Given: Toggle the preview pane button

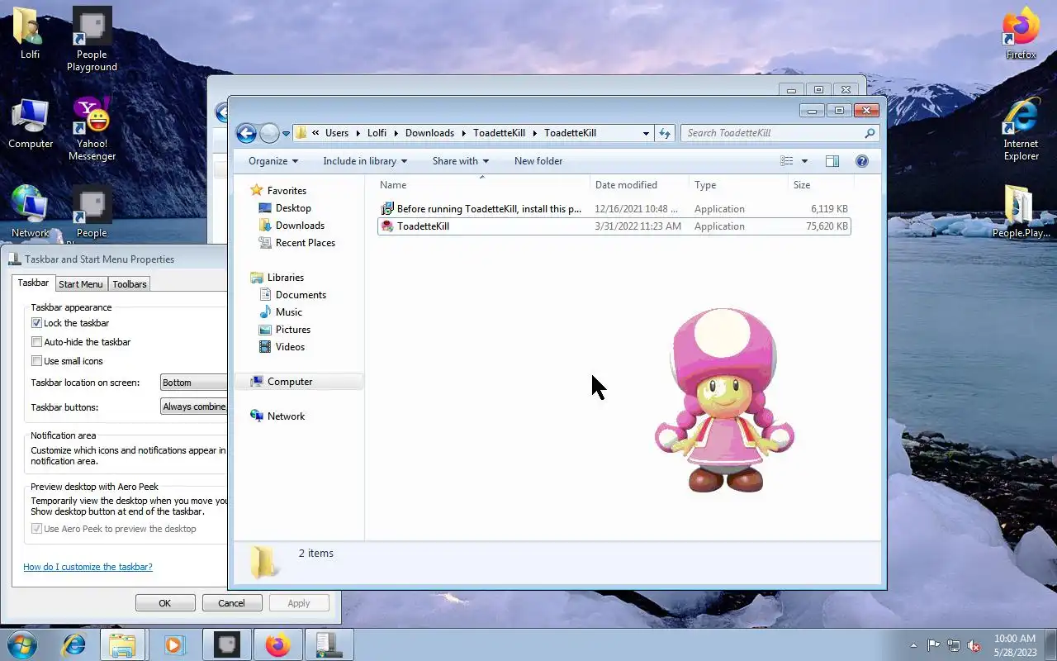Looking at the screenshot, I should [x=832, y=161].
